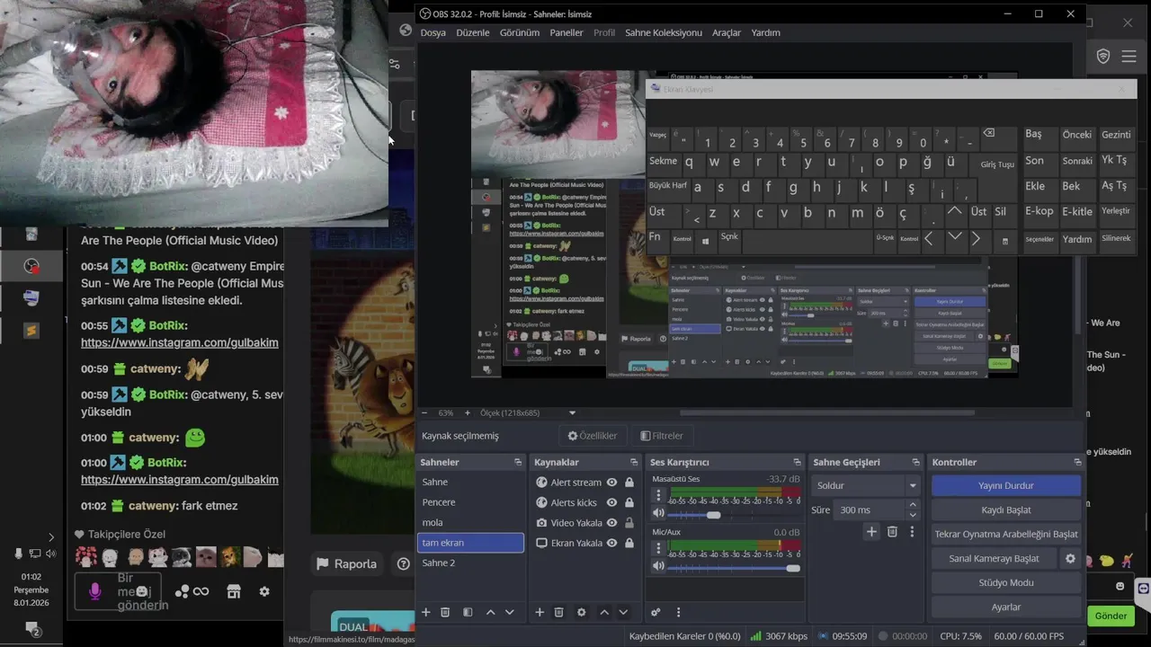
Task: Decrease Süre duration with down stepper
Action: 913,515
